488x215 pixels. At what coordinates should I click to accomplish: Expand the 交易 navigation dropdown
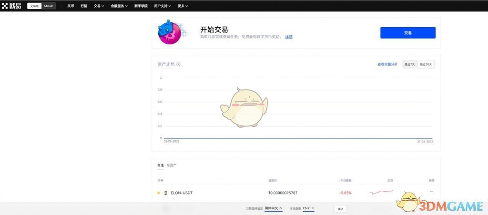point(99,6)
